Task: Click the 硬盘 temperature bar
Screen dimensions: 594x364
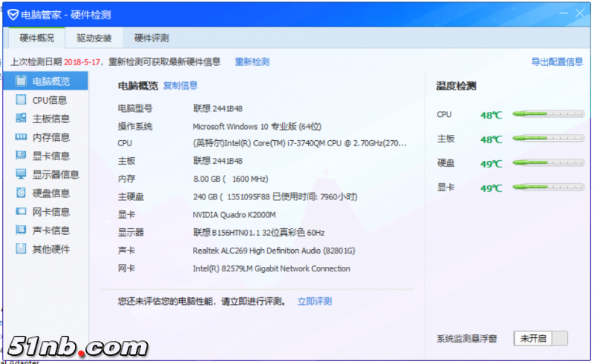Action: tap(548, 162)
